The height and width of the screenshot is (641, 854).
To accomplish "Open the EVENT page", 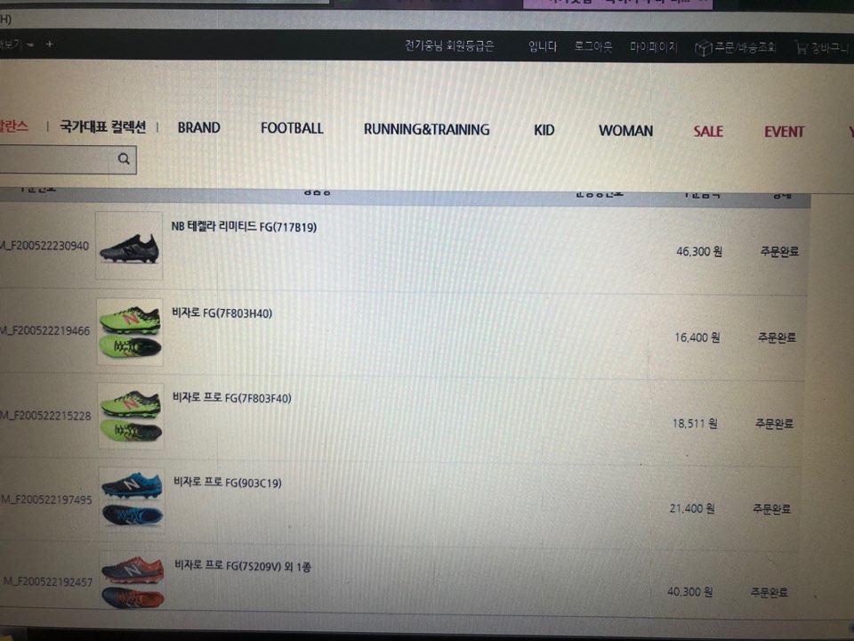I will click(x=784, y=132).
